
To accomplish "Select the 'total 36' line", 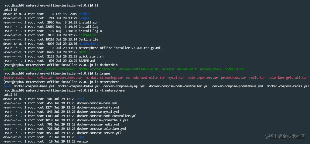I will pos(10,95).
